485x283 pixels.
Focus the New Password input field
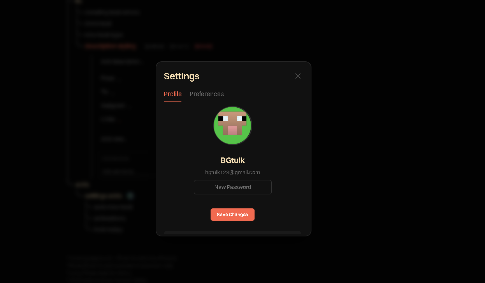(233, 187)
